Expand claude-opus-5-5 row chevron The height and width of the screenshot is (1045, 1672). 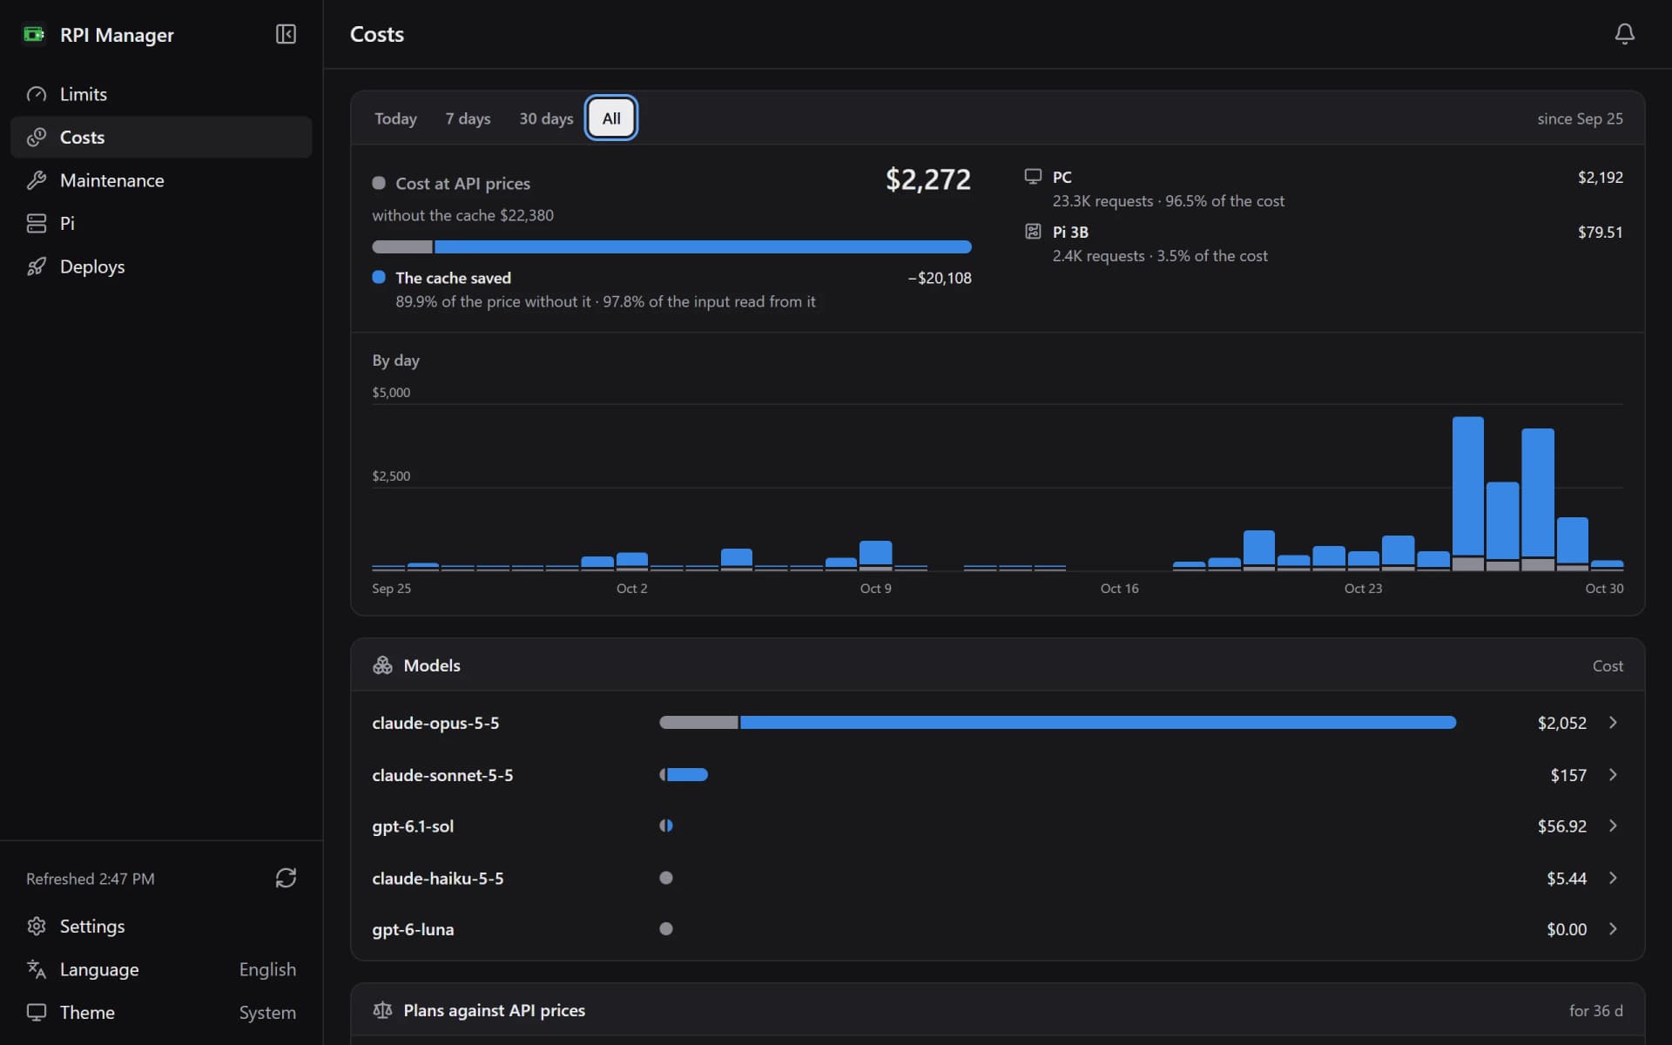pyautogui.click(x=1613, y=723)
